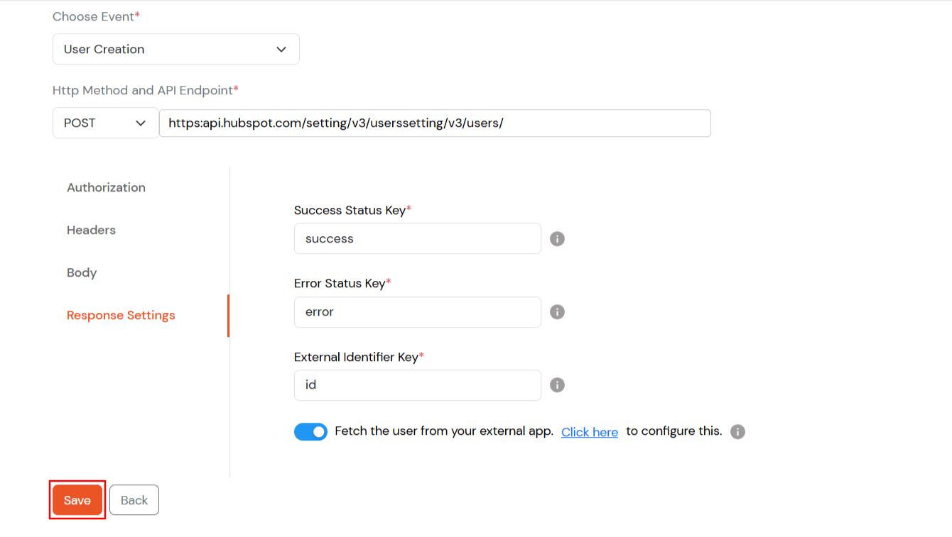Click info icon next to Success Status Key

point(558,239)
